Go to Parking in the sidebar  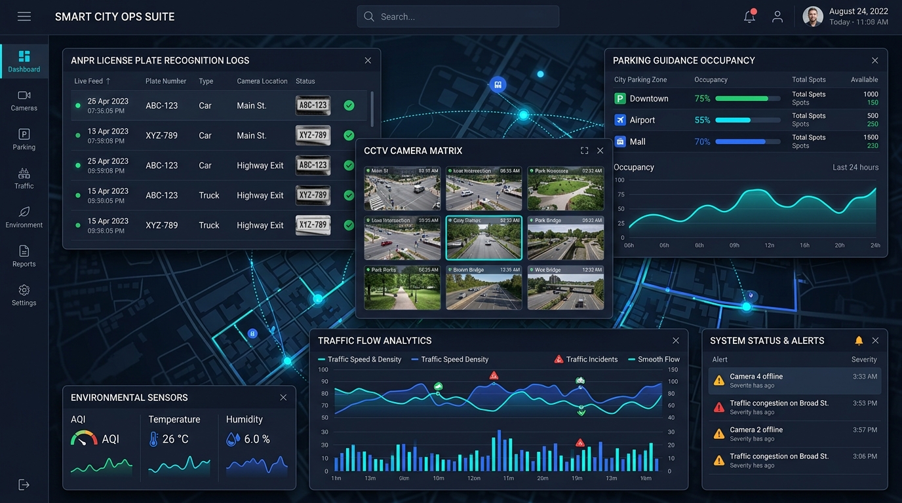24,140
